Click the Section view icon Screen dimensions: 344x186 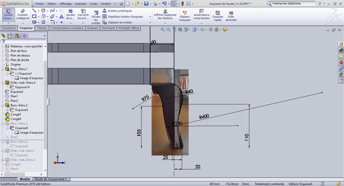(x=180, y=29)
